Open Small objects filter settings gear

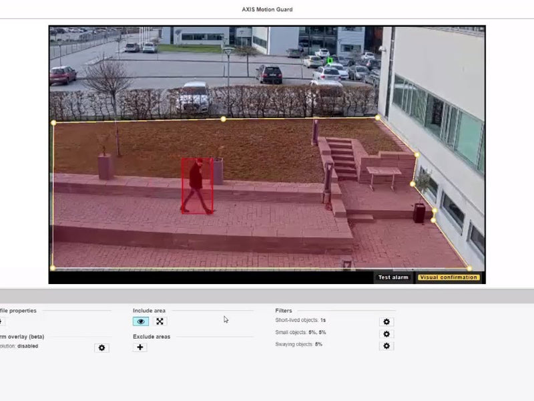[x=386, y=333]
